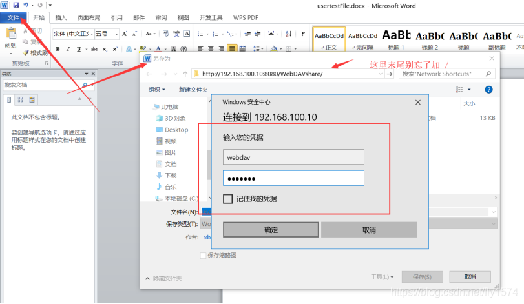This screenshot has height=304, width=524.
Task: Switch to the 页面布局 ribbon tab
Action: 89,17
